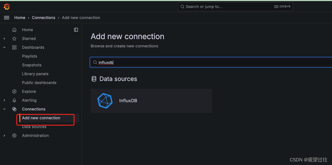Screen dimensions: 332x165
Task: Open Connections in the sidebar
Action: coord(34,109)
